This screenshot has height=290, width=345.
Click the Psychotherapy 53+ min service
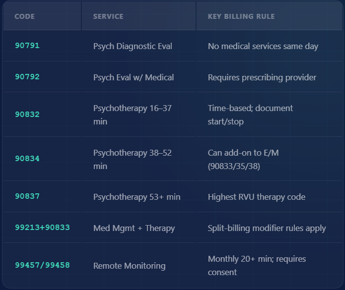[137, 197]
